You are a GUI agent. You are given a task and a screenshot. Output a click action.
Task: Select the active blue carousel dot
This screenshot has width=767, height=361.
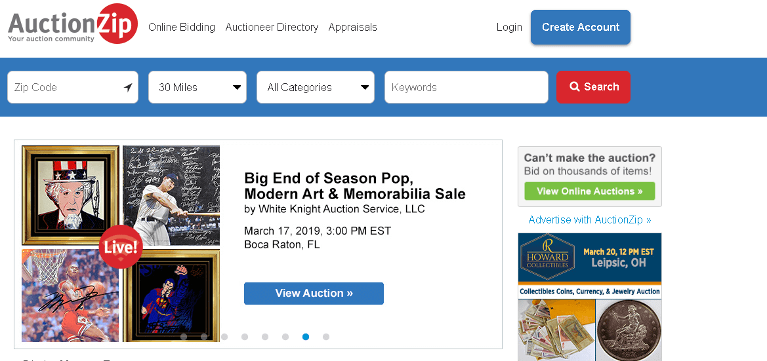[x=306, y=337]
